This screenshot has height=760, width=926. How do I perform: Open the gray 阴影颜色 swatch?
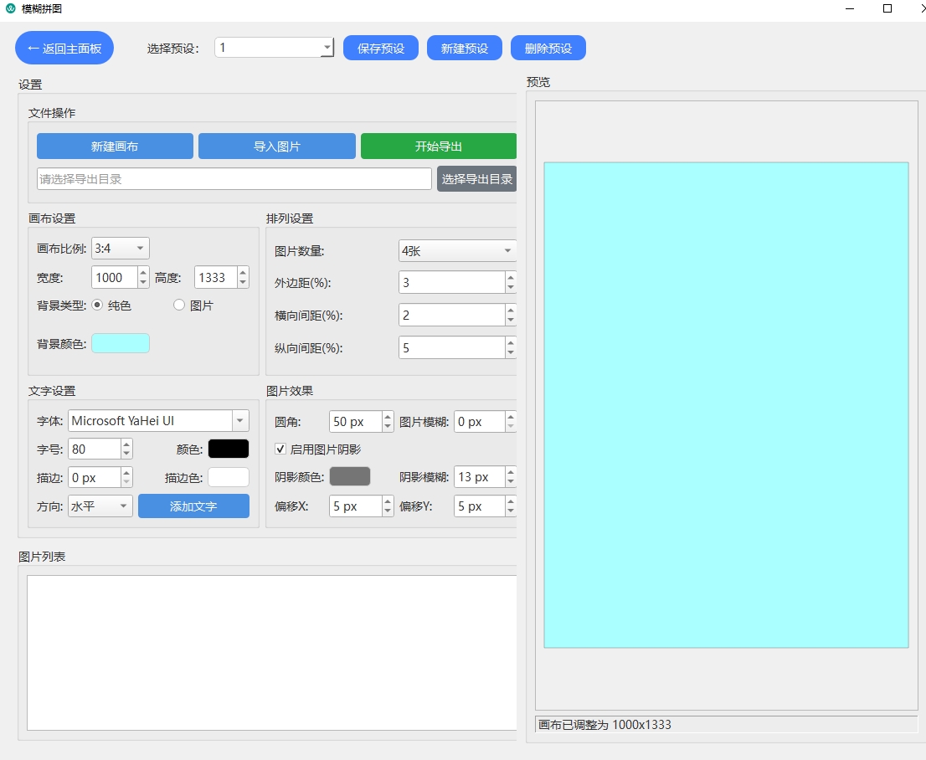[x=350, y=476]
